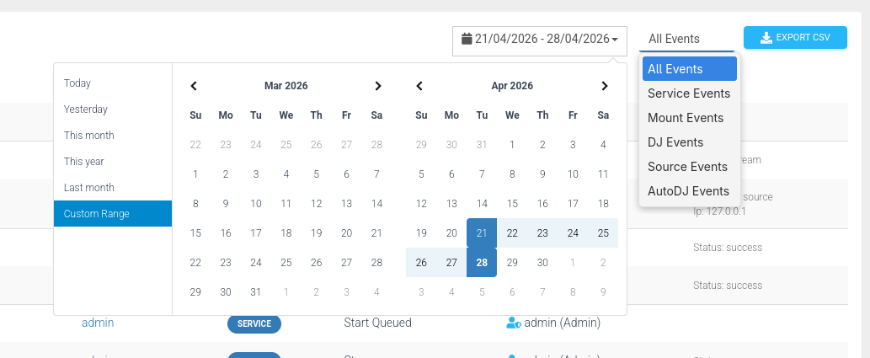The image size is (870, 358).
Task: Open the admin username link
Action: [98, 323]
